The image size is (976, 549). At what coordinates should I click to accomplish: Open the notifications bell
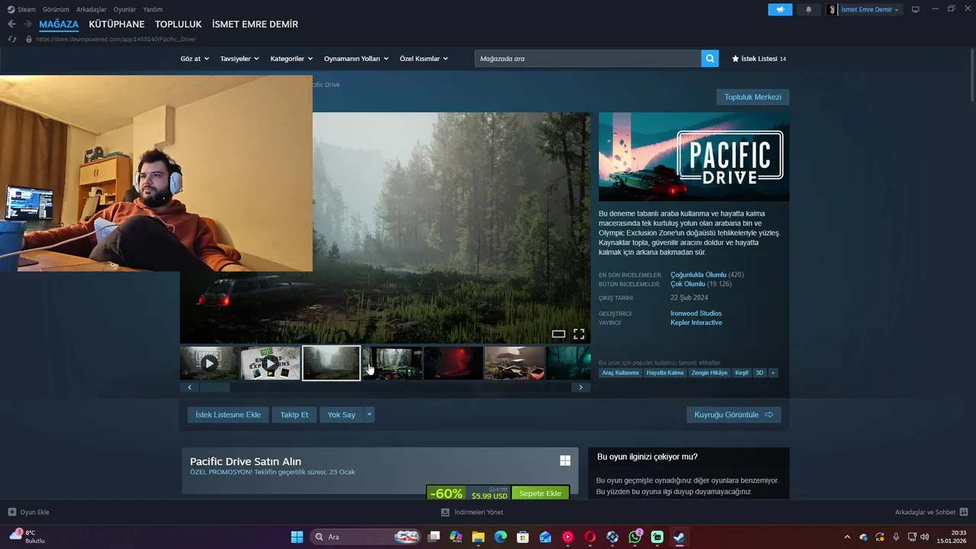click(808, 9)
